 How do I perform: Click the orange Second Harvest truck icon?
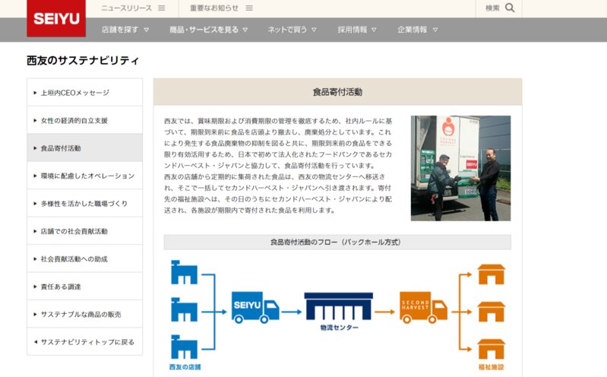pyautogui.click(x=423, y=307)
